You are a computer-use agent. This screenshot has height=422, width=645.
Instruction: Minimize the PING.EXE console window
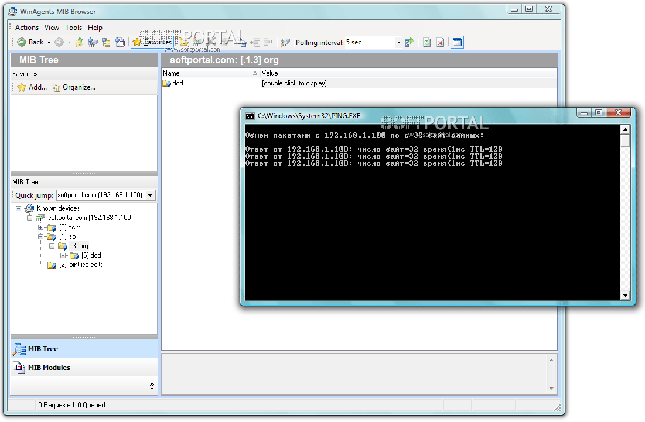pos(584,112)
